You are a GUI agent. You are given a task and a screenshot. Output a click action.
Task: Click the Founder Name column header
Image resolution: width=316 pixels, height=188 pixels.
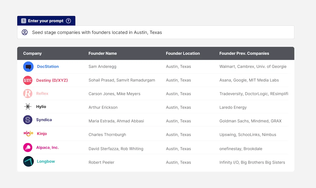pyautogui.click(x=102, y=53)
